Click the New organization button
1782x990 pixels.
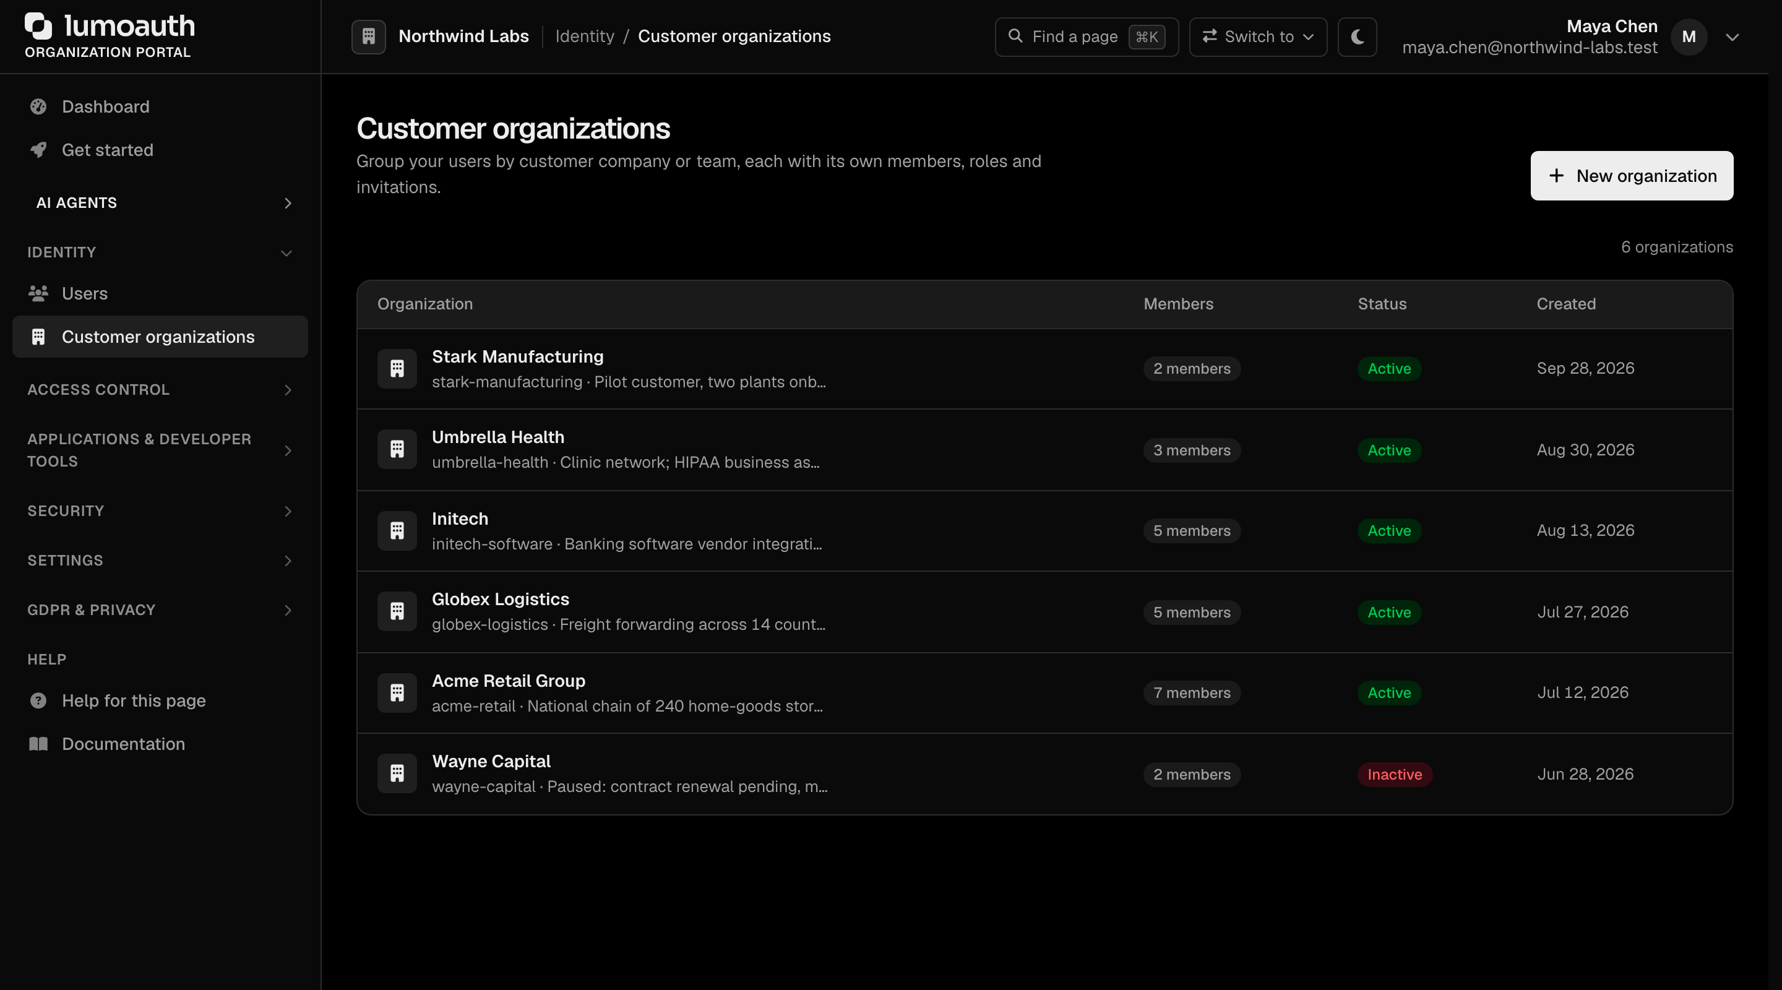pyautogui.click(x=1631, y=176)
